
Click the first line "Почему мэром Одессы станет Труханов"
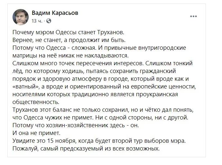pyautogui.click(x=68, y=33)
